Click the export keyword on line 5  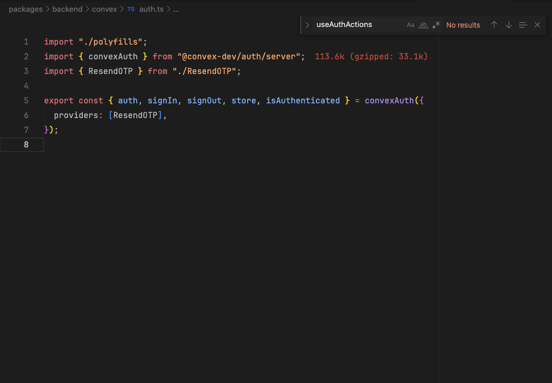point(59,100)
